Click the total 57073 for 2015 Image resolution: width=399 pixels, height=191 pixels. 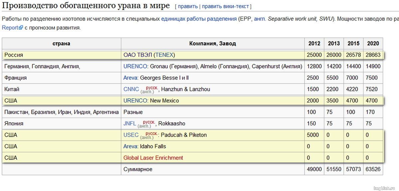[x=353, y=169]
